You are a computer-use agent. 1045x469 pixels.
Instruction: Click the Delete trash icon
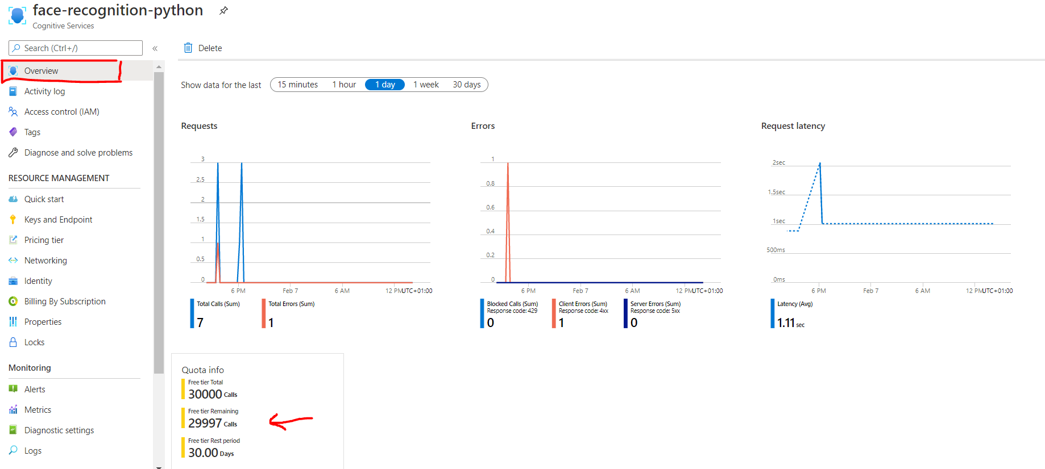click(x=188, y=48)
